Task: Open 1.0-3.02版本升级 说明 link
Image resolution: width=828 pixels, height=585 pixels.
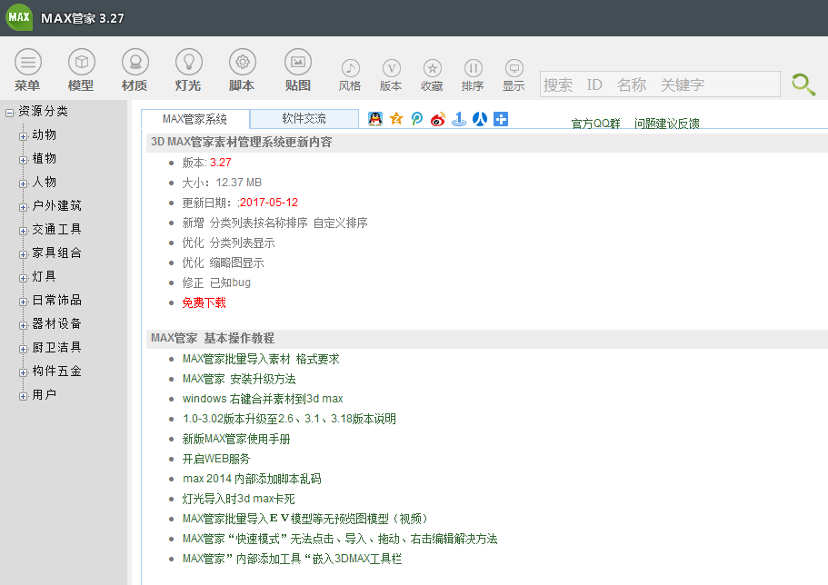Action: coord(289,419)
